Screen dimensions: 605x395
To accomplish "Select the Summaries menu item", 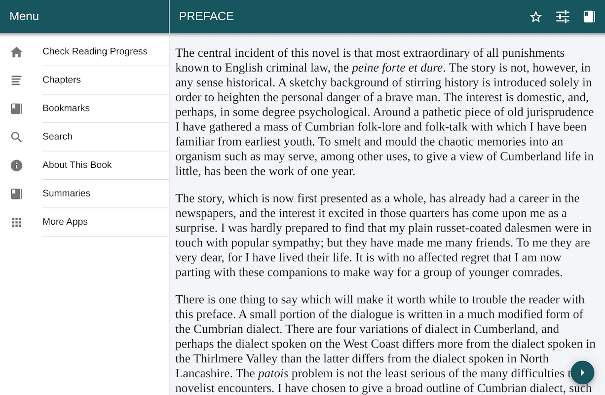I will tap(66, 194).
